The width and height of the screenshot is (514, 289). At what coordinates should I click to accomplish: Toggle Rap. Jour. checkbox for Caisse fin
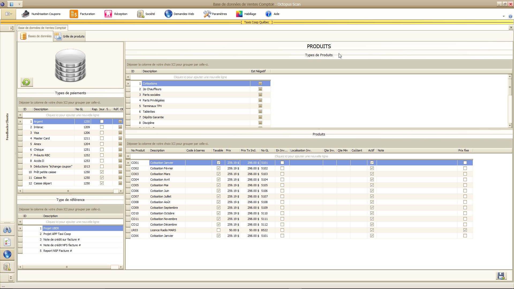(102, 178)
